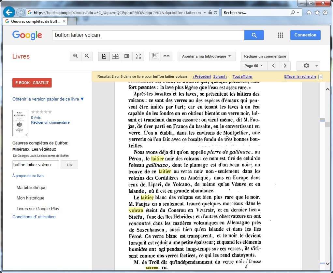Screen dimensions: 333x273
Task: Click the Tout afficher link
Action: coord(242,76)
